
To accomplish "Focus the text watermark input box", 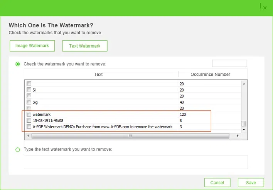I will [136, 162].
